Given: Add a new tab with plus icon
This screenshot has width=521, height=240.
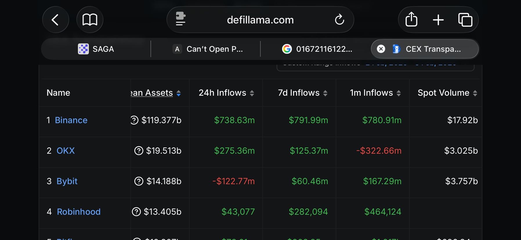Looking at the screenshot, I should coord(438,20).
